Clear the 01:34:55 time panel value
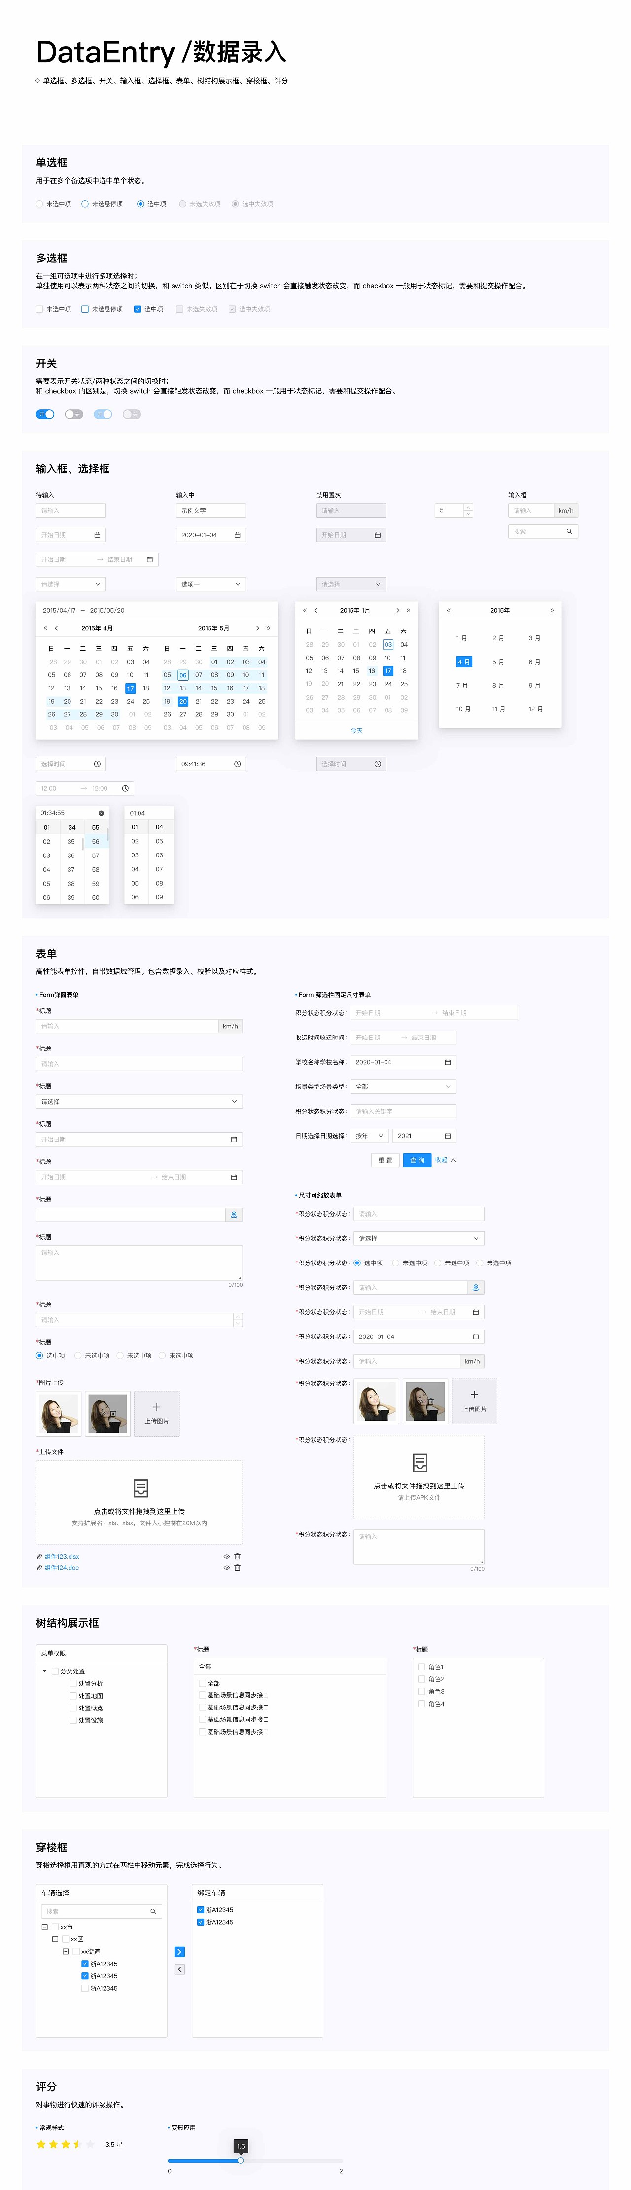This screenshot has height=2190, width=631. [x=101, y=813]
